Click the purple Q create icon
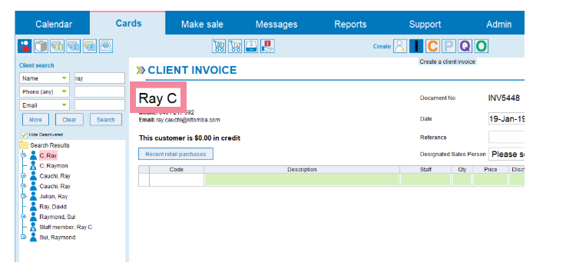Image resolution: width=576 pixels, height=279 pixels. pos(465,46)
